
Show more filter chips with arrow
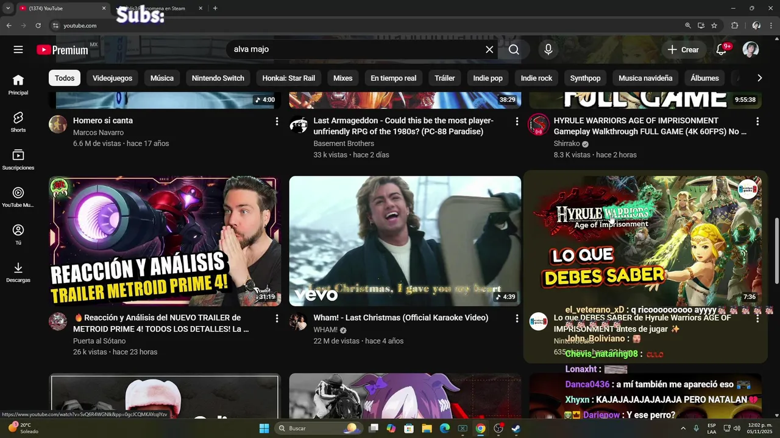759,78
